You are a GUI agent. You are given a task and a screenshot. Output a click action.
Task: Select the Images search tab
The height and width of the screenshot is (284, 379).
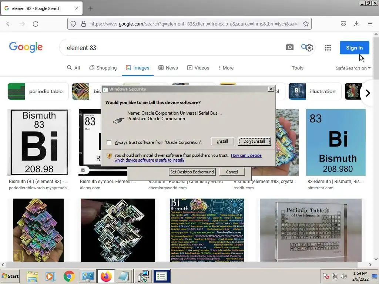(x=138, y=68)
